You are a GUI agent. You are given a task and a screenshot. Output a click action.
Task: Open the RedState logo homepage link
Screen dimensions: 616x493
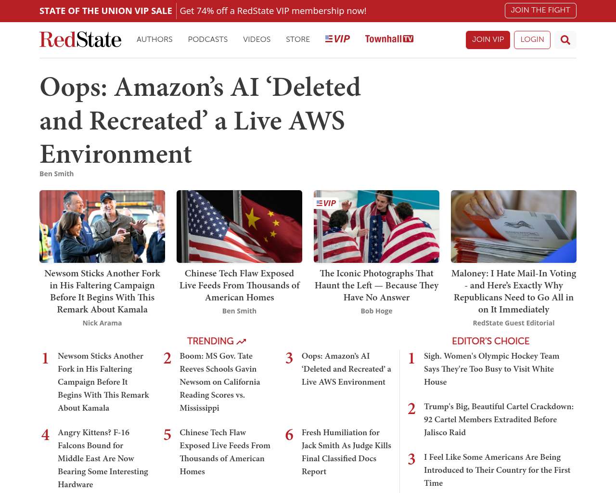pos(80,39)
